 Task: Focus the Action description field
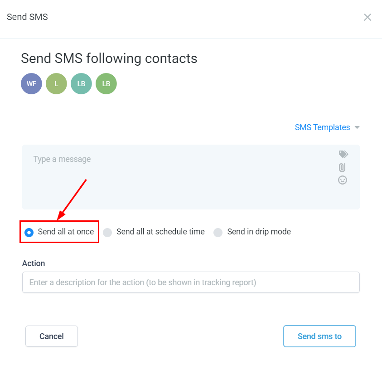(191, 282)
